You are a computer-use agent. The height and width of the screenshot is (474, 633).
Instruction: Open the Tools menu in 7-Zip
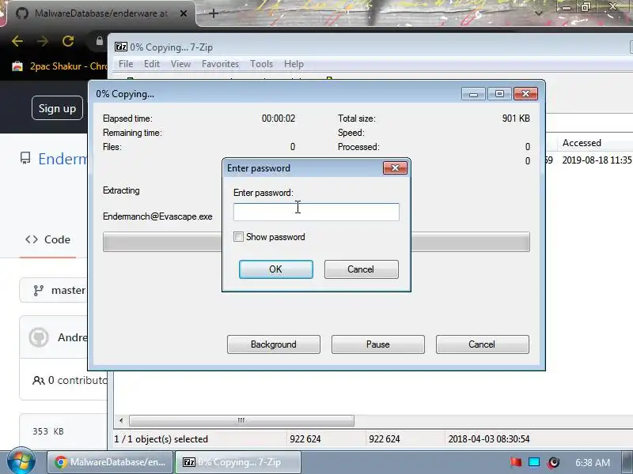[261, 64]
